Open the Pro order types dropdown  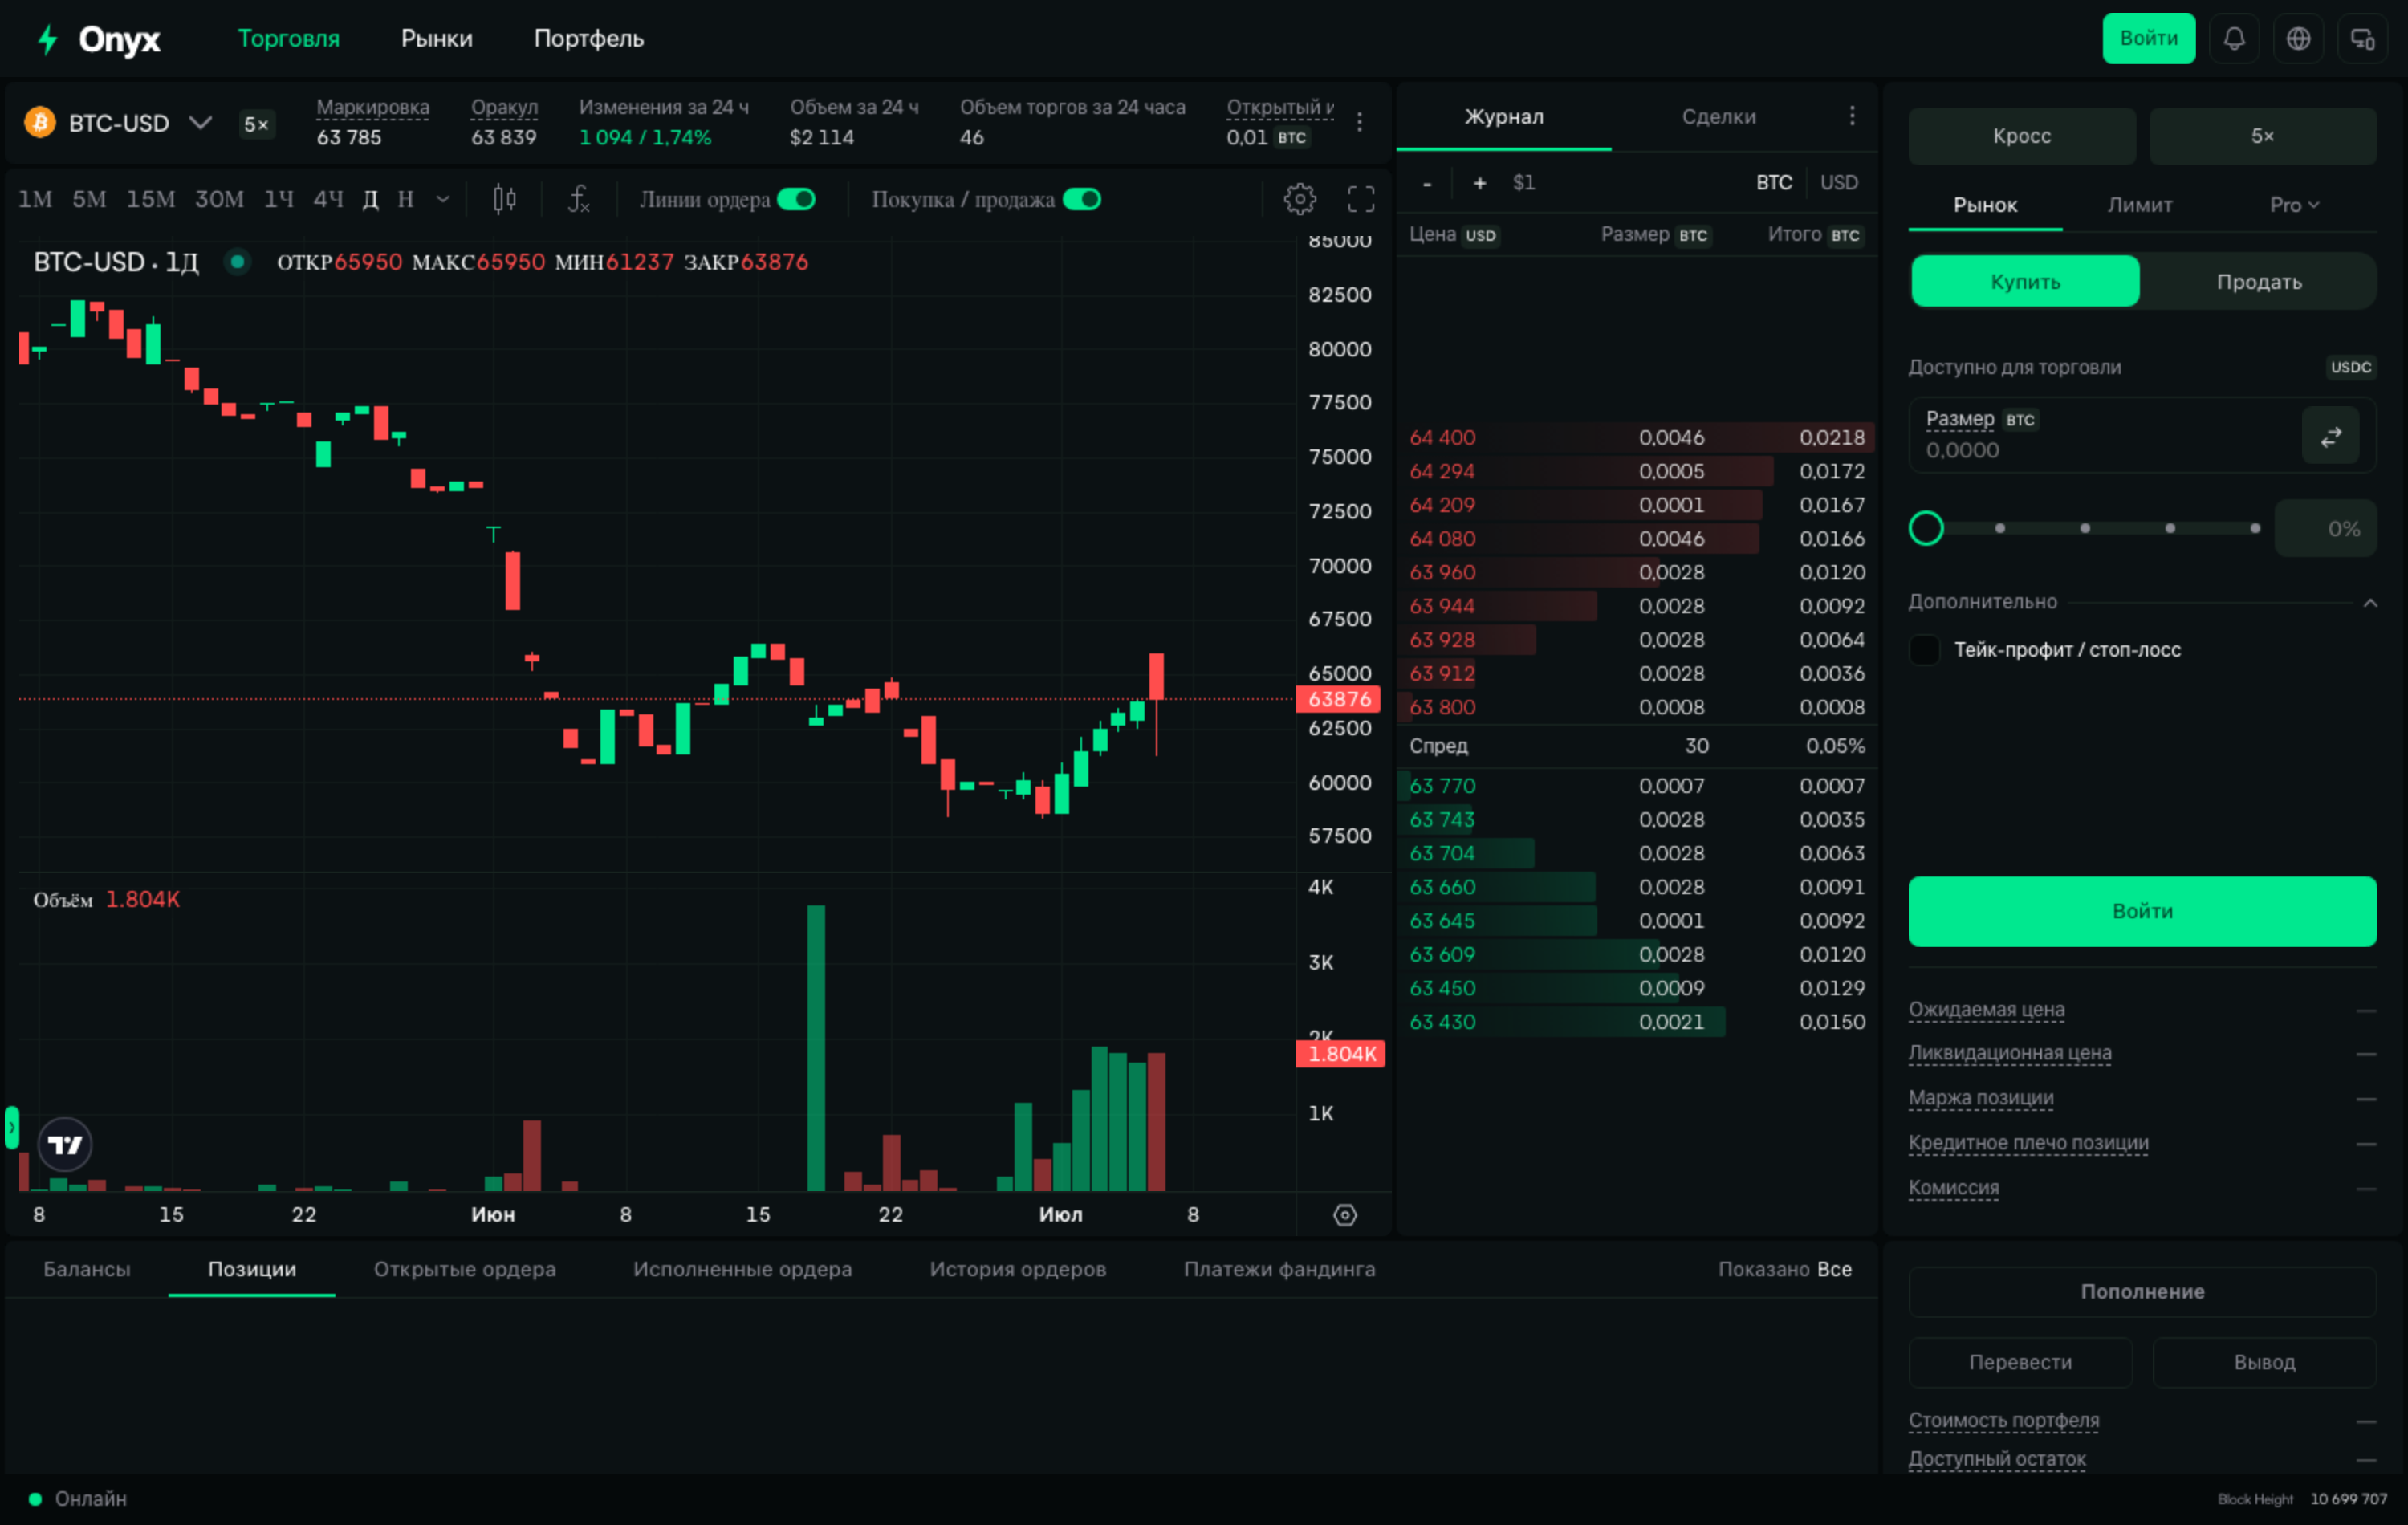click(2294, 205)
